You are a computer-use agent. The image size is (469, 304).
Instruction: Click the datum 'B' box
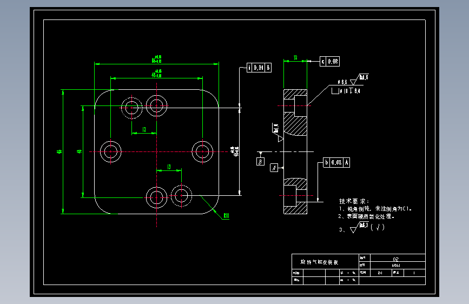click(x=261, y=162)
